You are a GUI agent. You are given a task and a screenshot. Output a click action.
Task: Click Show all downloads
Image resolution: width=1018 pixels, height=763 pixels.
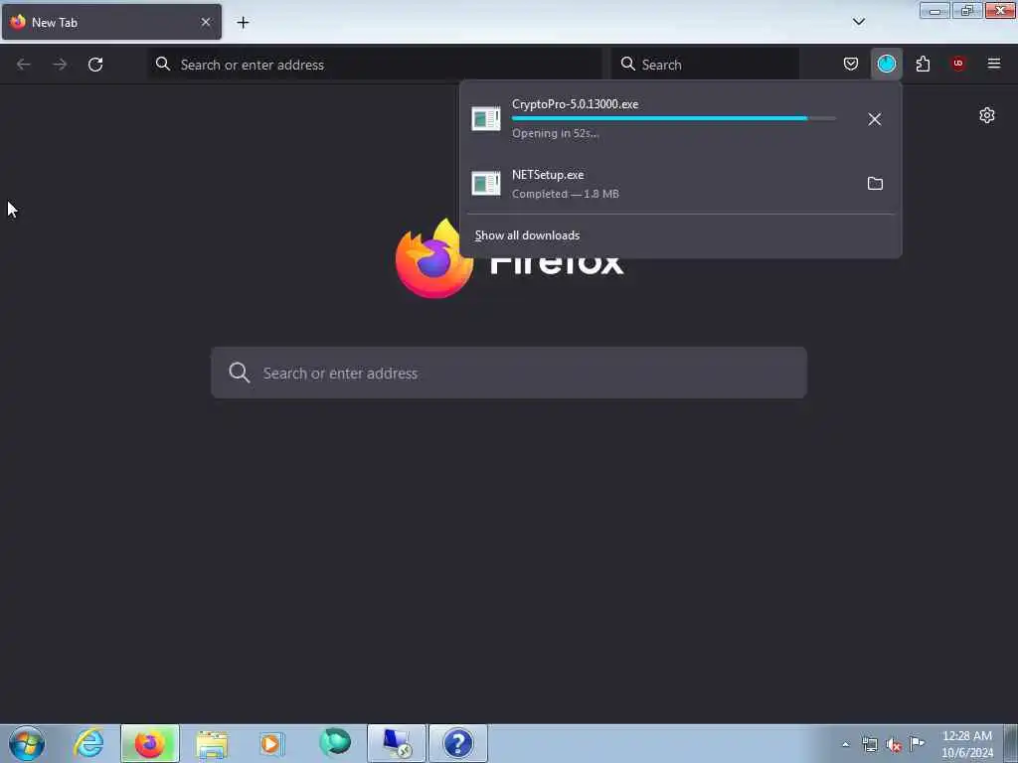click(527, 235)
